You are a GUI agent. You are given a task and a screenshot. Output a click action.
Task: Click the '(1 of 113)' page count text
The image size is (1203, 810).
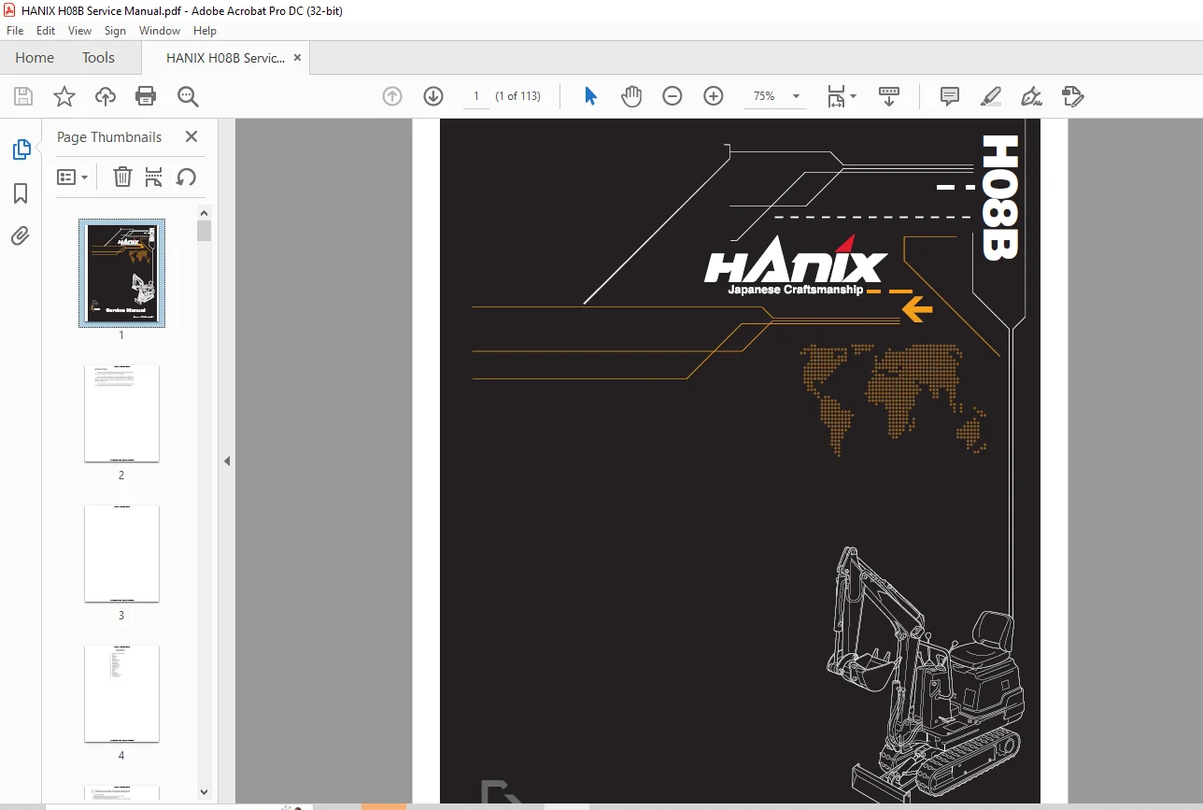pyautogui.click(x=518, y=96)
